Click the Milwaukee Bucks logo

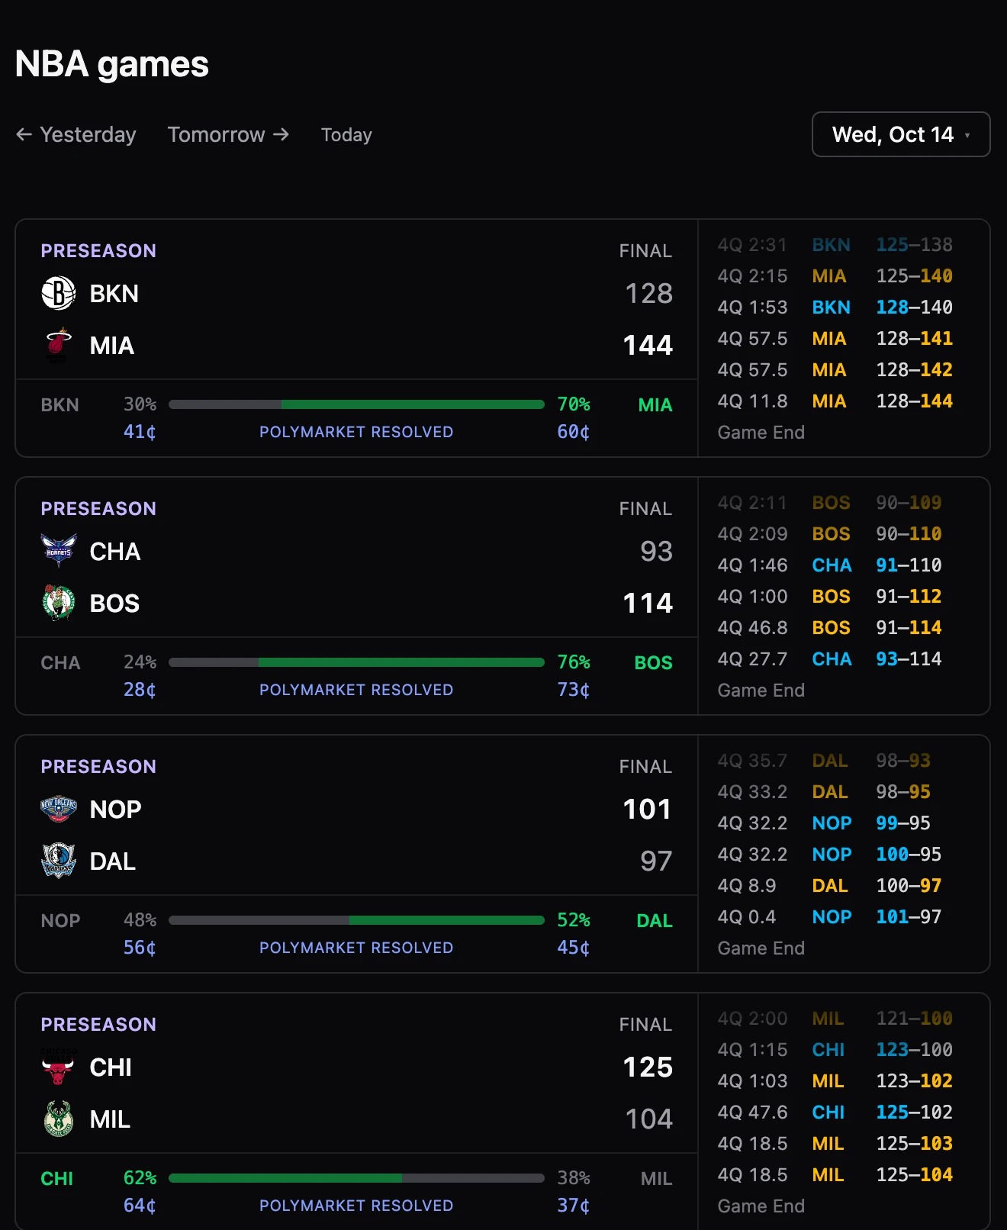tap(59, 1119)
